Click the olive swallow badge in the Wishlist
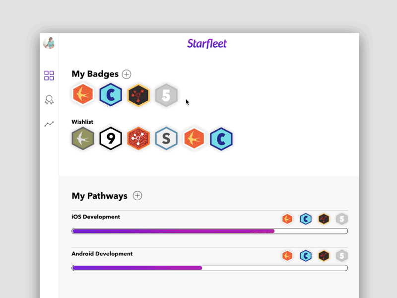The width and height of the screenshot is (397, 298). 83,139
